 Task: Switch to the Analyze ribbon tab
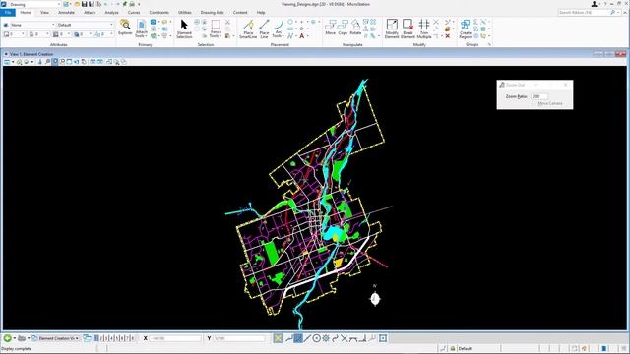pyautogui.click(x=111, y=13)
